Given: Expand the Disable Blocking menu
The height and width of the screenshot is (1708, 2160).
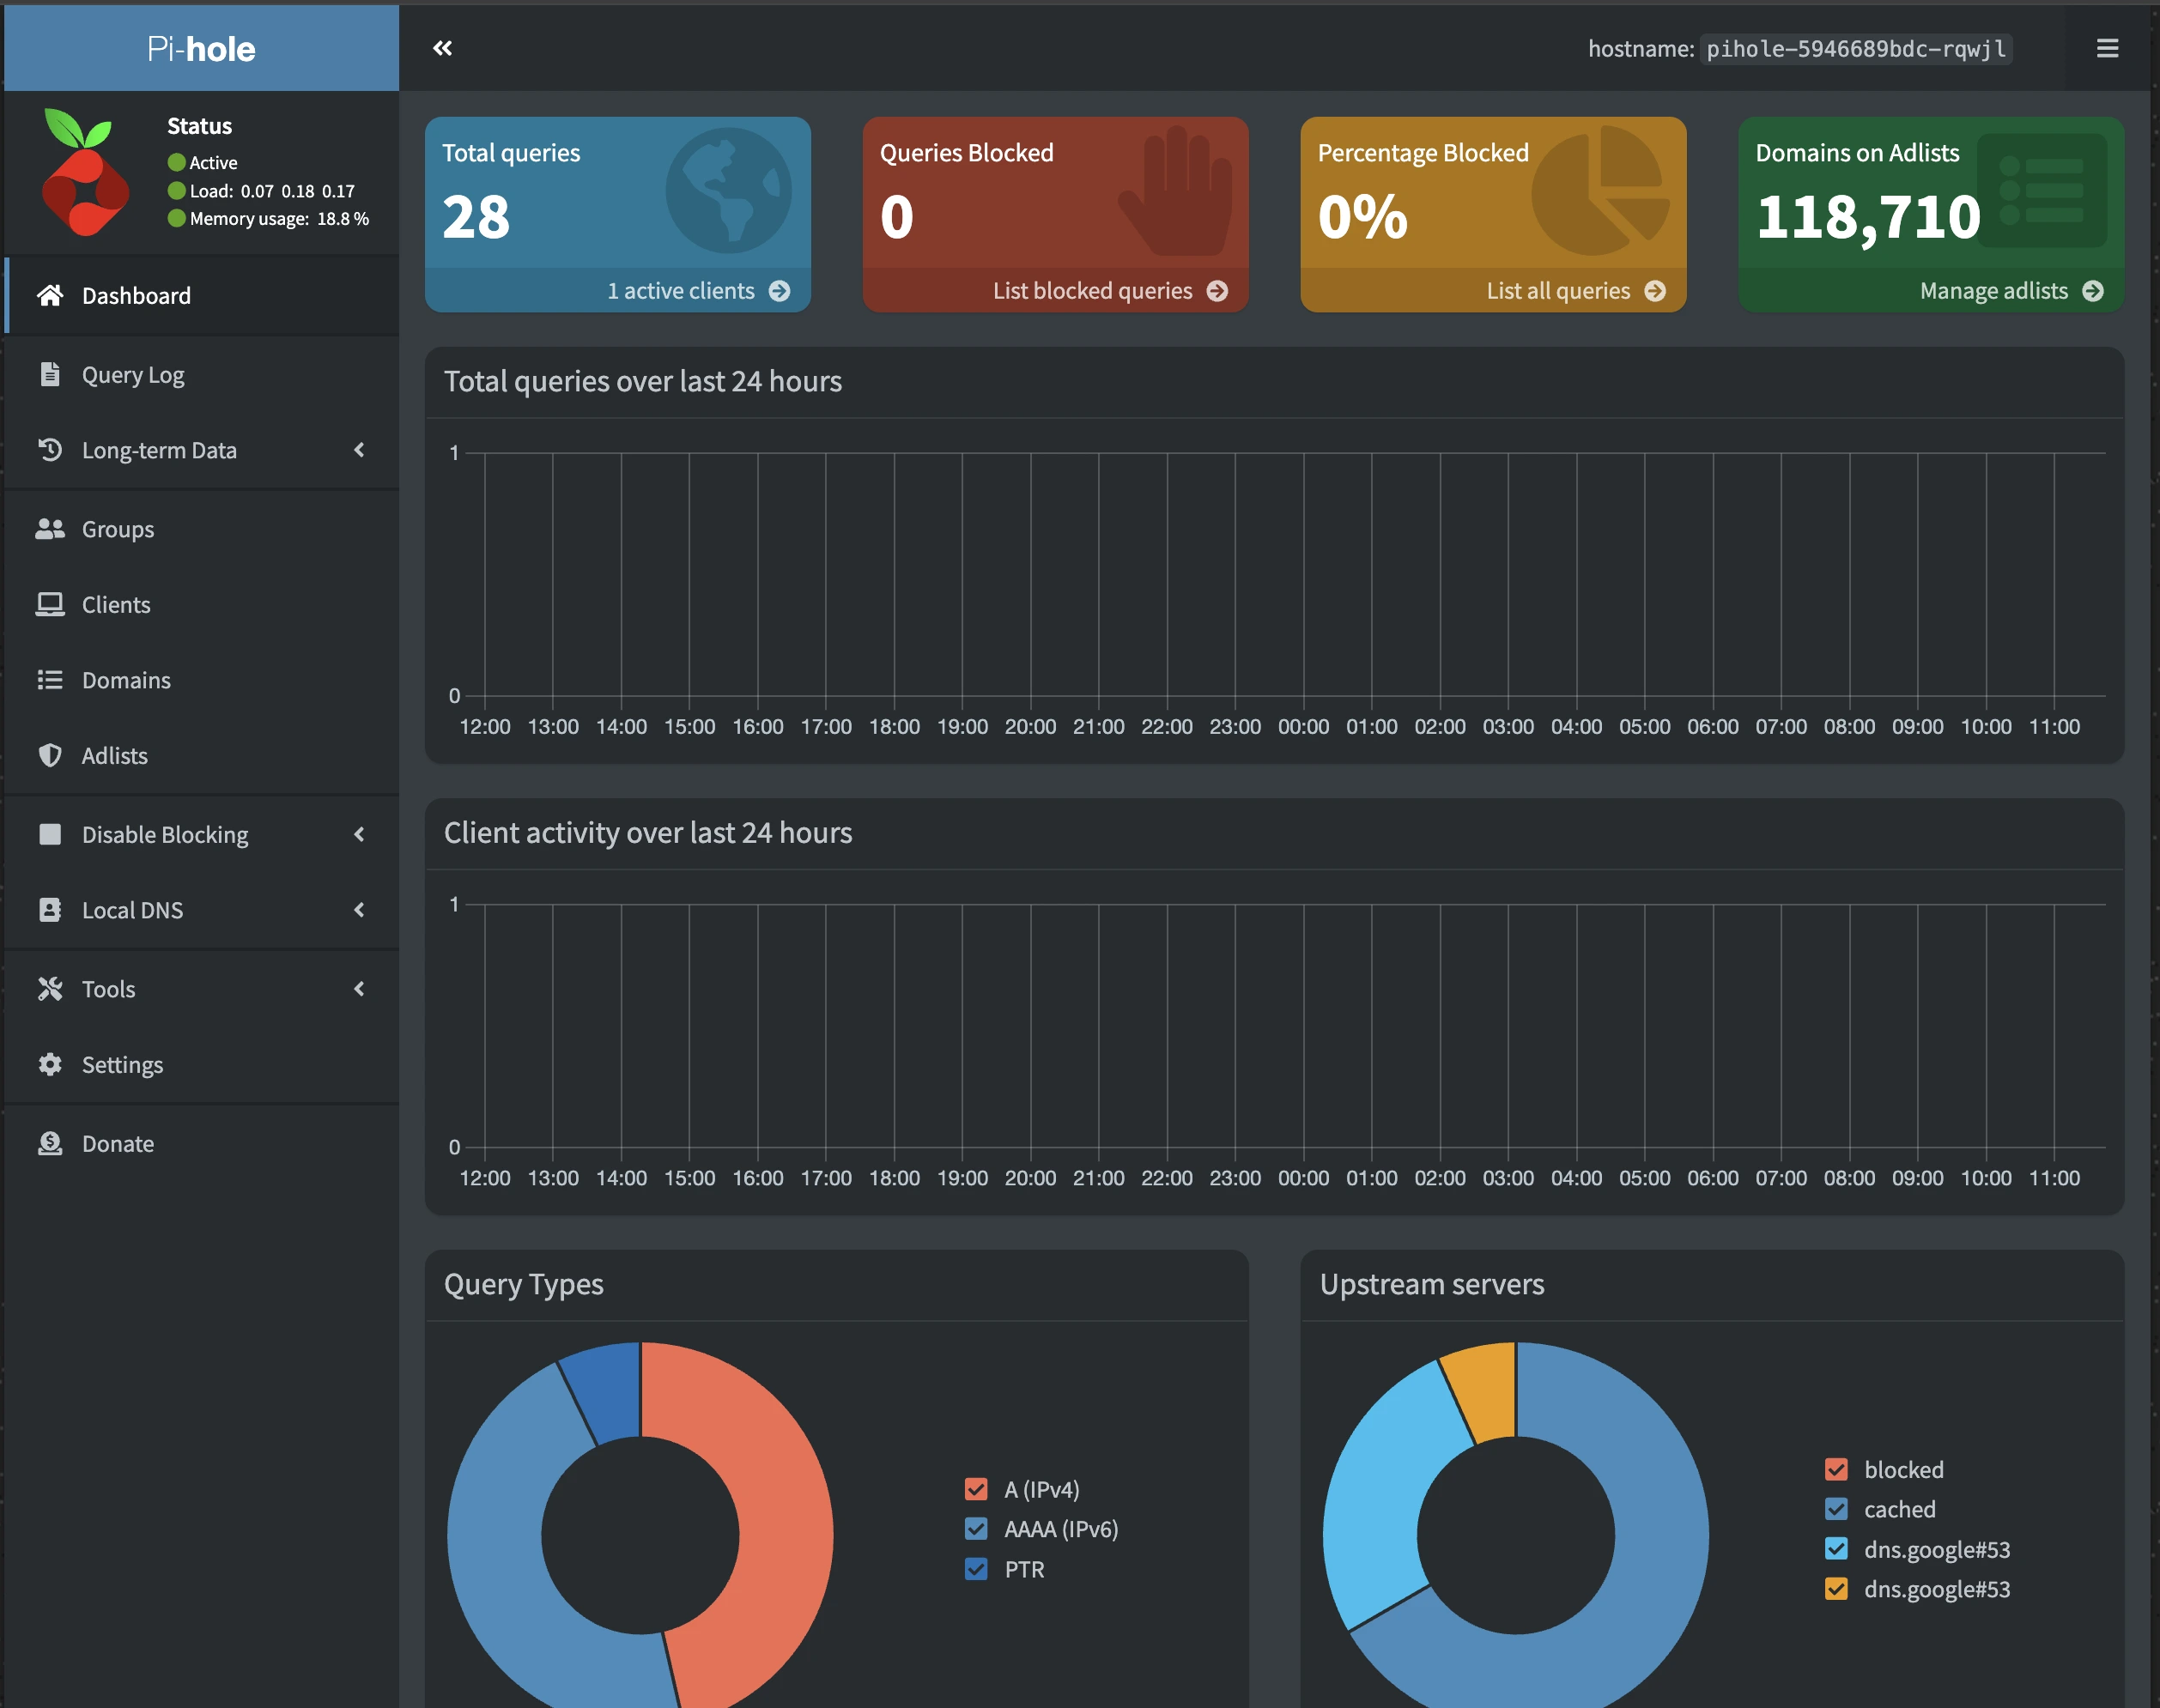Looking at the screenshot, I should pyautogui.click(x=360, y=834).
